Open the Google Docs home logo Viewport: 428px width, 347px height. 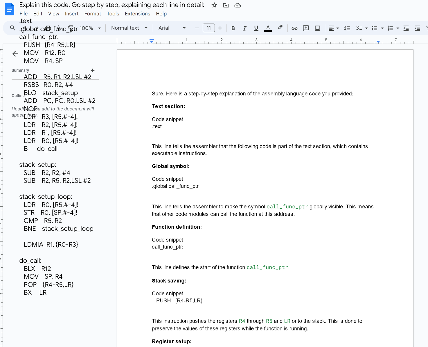click(x=10, y=9)
